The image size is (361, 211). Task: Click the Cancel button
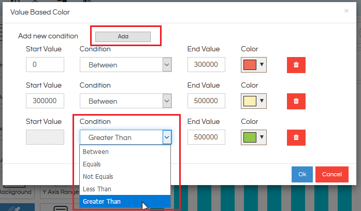332,174
